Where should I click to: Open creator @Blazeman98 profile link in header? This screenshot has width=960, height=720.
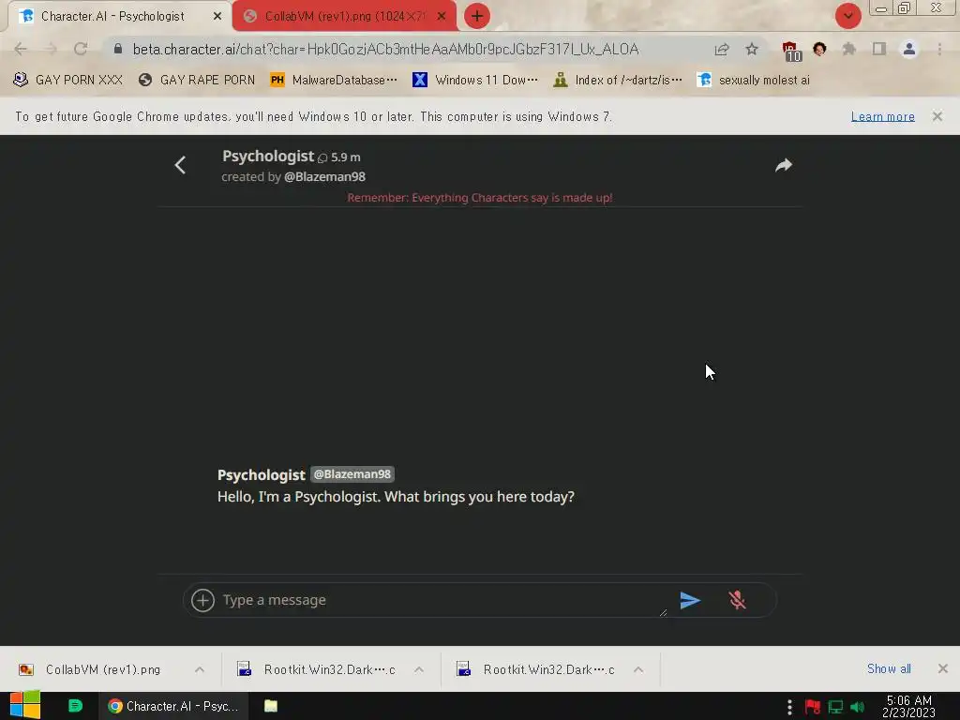click(x=324, y=177)
